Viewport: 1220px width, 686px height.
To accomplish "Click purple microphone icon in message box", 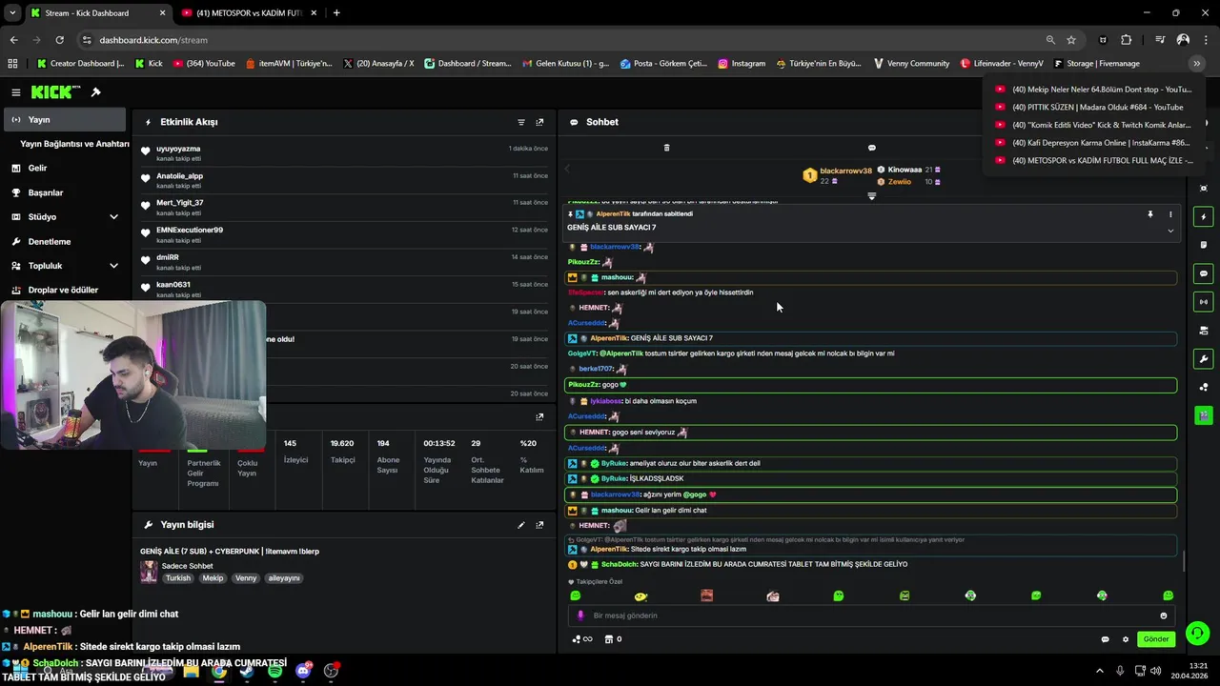I will tap(580, 615).
